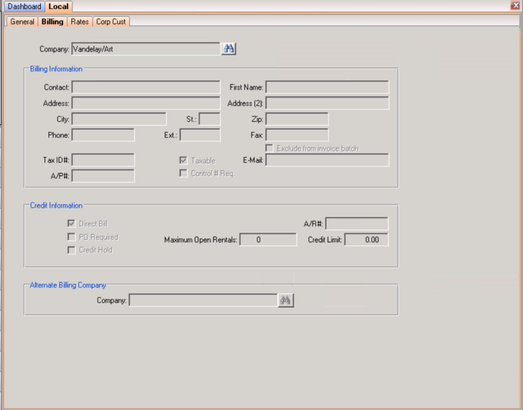Open the Rates tab
This screenshot has width=523, height=410.
point(79,22)
